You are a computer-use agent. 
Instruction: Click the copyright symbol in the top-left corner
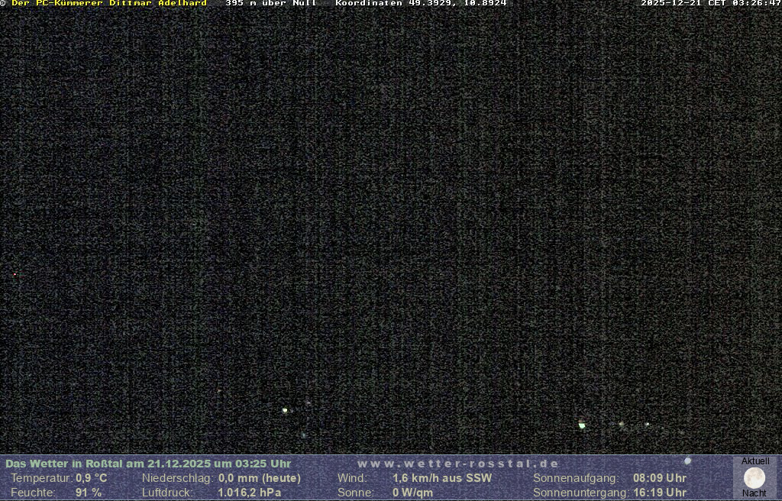coord(3,3)
